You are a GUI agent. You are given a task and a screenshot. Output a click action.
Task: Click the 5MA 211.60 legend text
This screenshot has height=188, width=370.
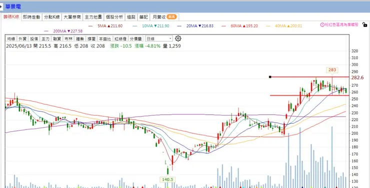pyautogui.click(x=110, y=26)
